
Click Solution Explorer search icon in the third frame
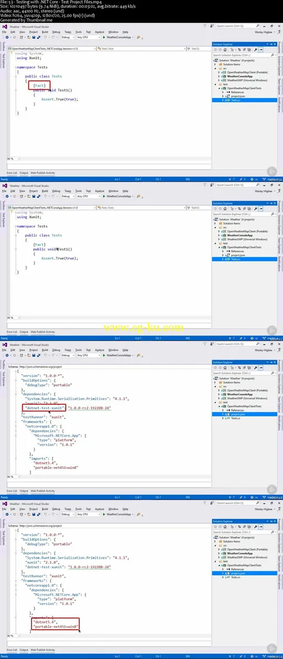(272, 373)
